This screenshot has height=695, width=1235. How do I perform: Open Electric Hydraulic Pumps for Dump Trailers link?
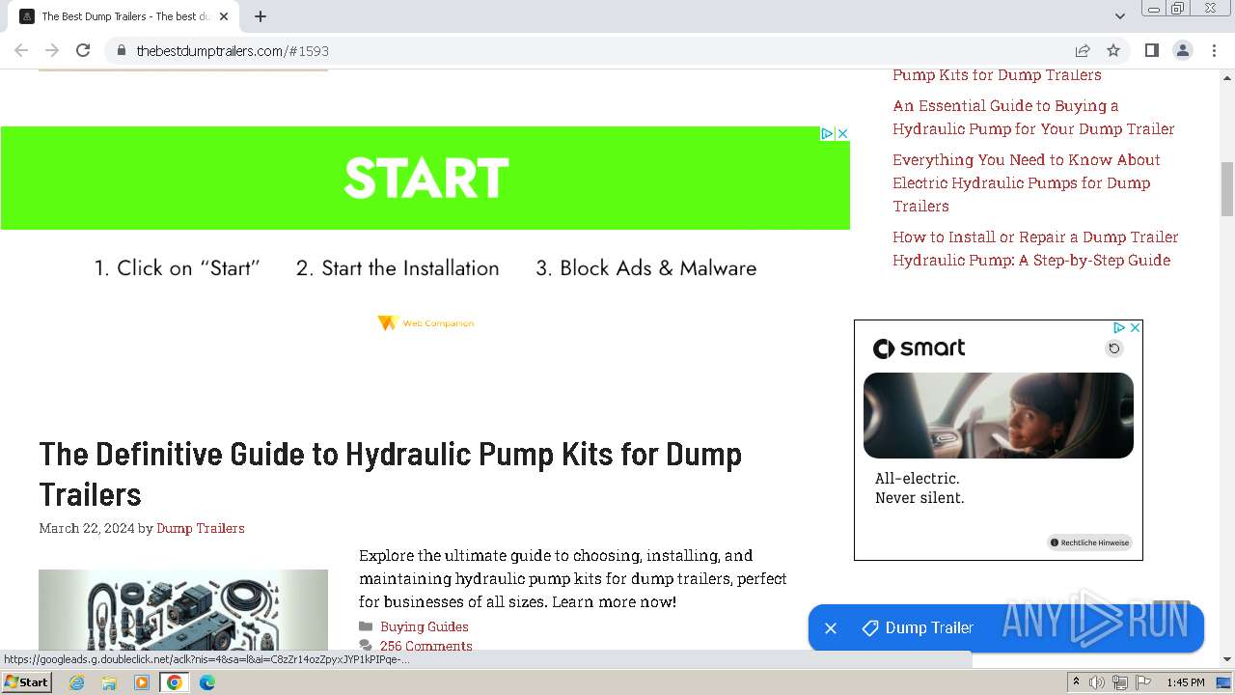(1027, 182)
